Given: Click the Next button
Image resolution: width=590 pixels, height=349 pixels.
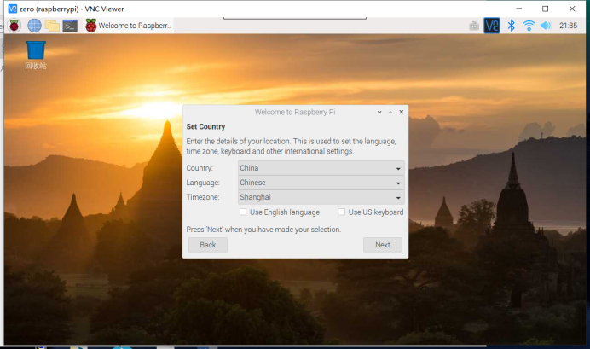Looking at the screenshot, I should tap(383, 245).
